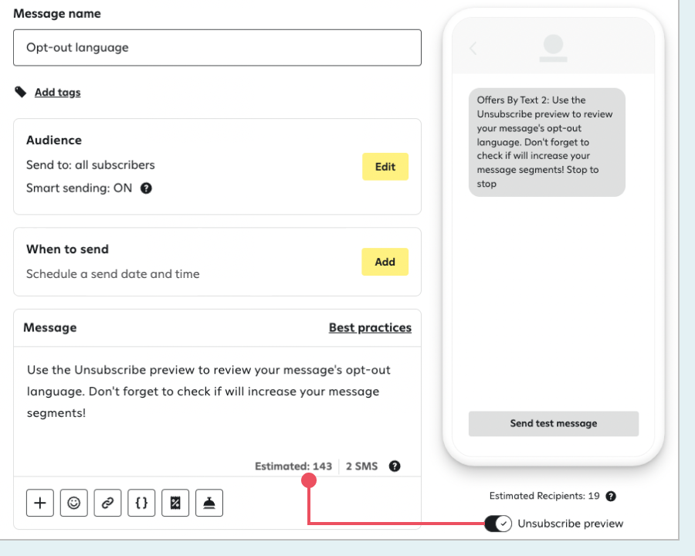Select the Message name input field
Screen dimensions: 695x556
pyautogui.click(x=216, y=47)
